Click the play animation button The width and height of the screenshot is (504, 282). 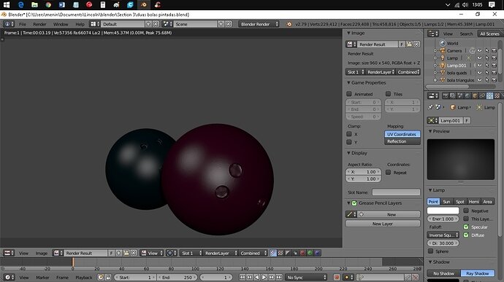click(264, 277)
